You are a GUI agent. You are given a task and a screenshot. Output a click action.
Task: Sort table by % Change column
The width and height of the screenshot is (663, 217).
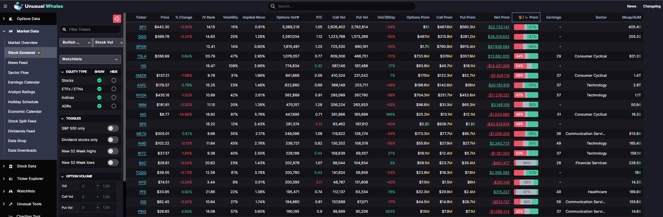pos(184,17)
